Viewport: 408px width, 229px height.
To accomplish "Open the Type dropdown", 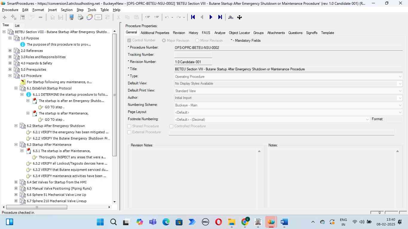I will pos(400,77).
